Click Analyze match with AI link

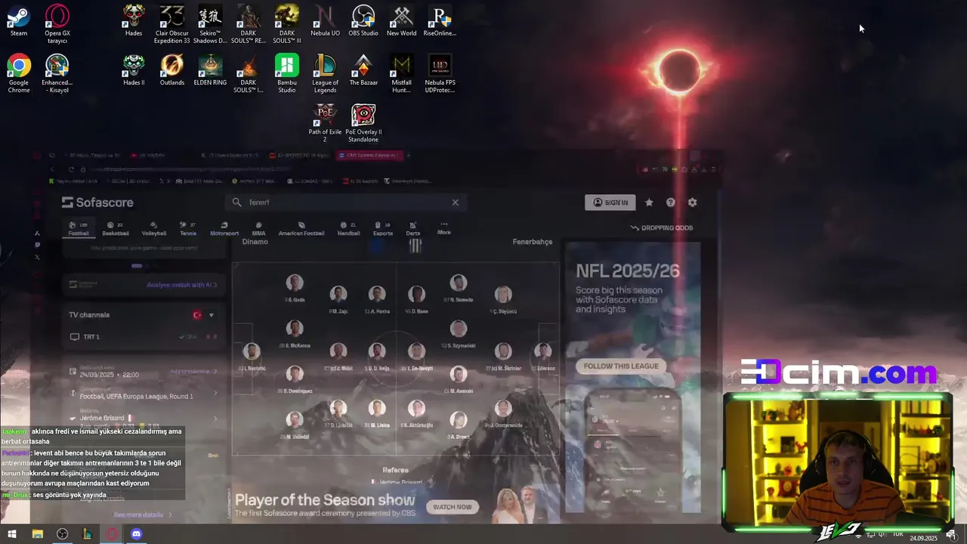[x=181, y=285]
